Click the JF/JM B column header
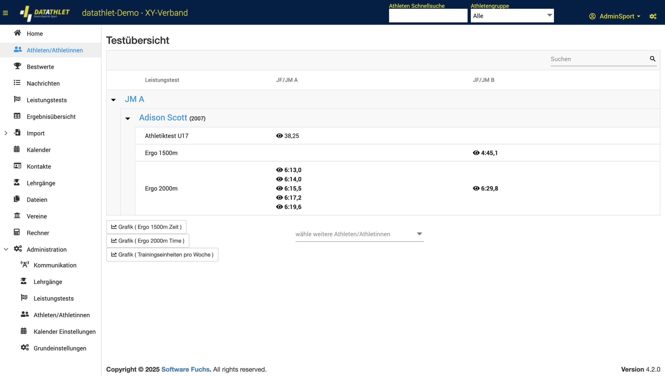This screenshot has height=376, width=665. pos(483,80)
